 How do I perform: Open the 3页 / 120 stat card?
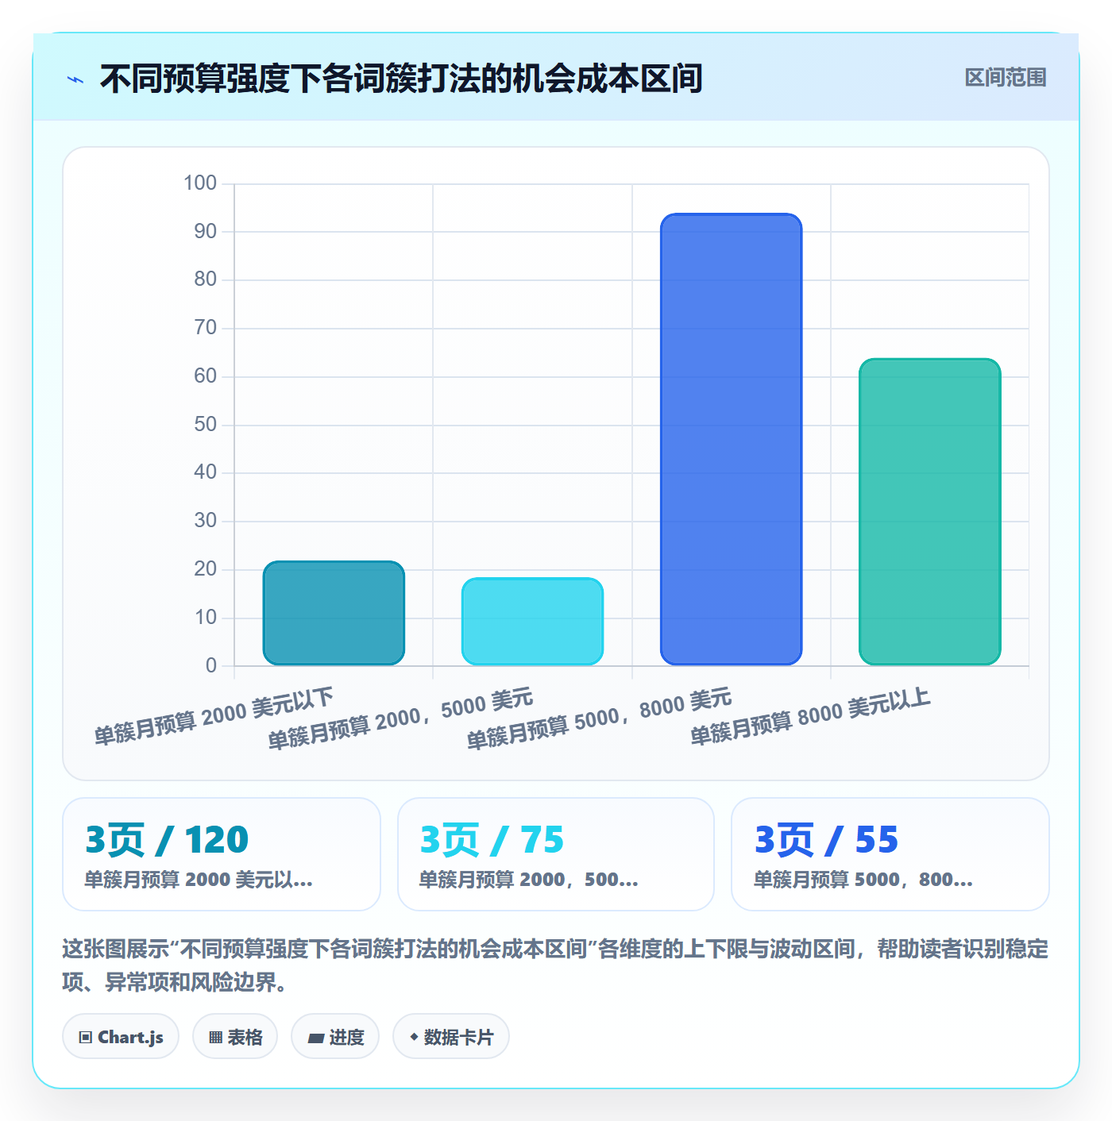222,854
